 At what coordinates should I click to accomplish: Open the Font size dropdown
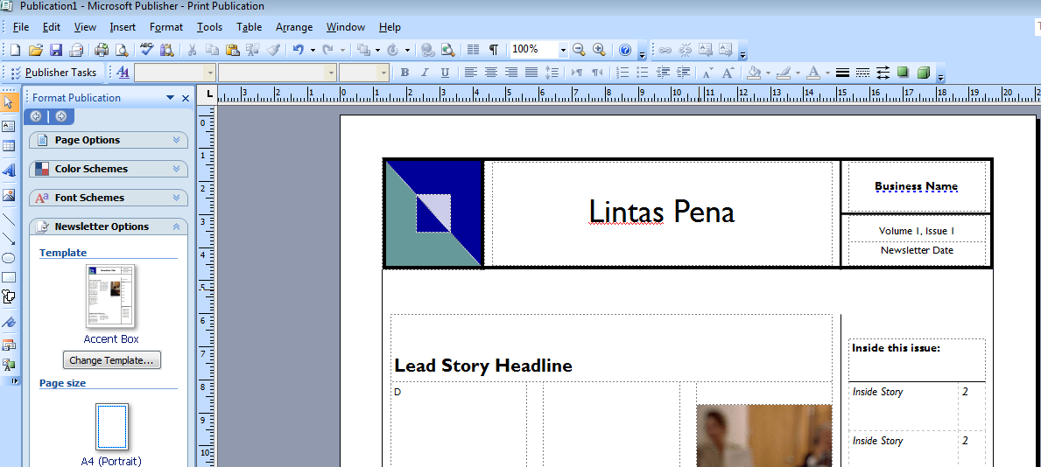click(383, 73)
